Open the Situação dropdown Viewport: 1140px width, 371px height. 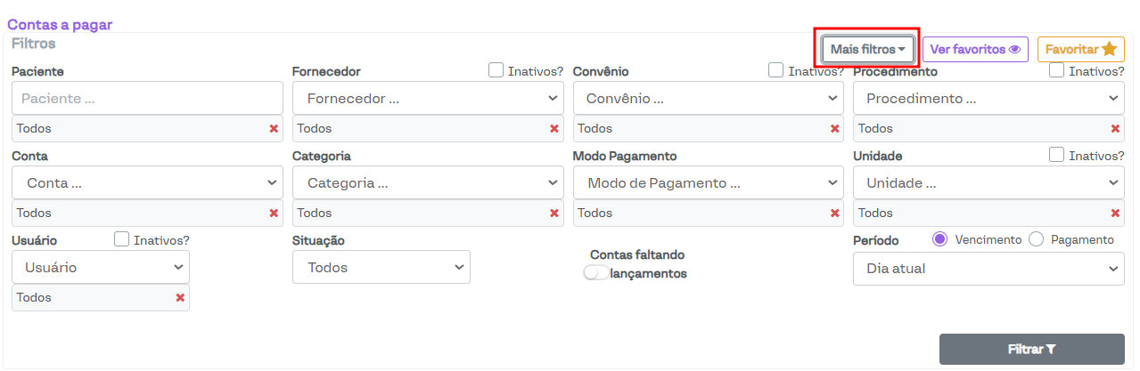(x=381, y=267)
